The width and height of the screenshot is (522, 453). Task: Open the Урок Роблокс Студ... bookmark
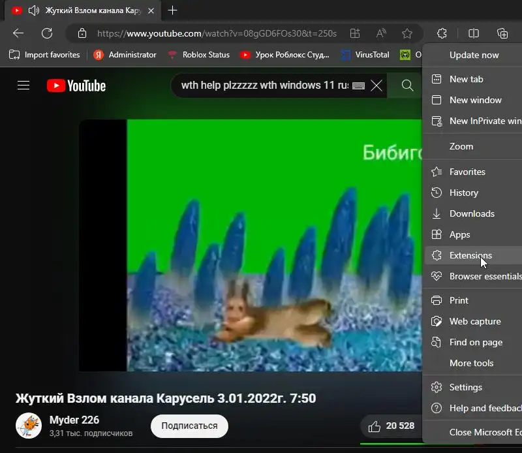[x=284, y=55]
